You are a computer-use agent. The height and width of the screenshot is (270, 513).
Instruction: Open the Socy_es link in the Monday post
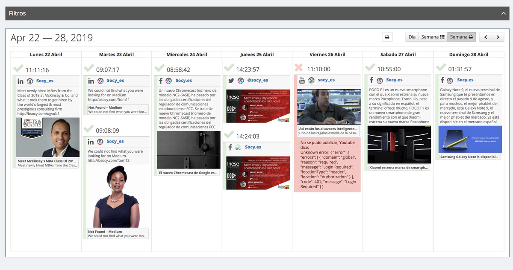[45, 81]
